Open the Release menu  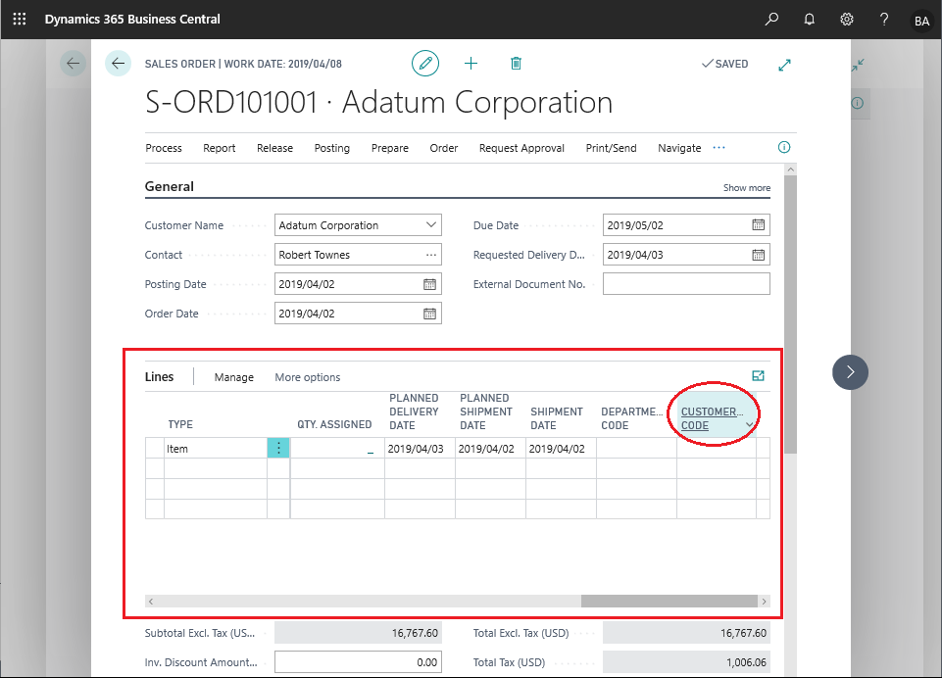274,148
